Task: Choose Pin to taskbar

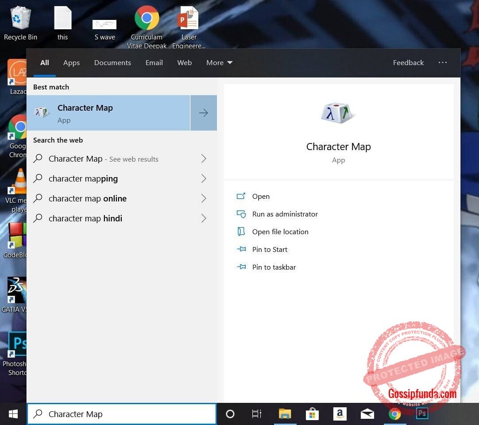Action: click(x=274, y=267)
